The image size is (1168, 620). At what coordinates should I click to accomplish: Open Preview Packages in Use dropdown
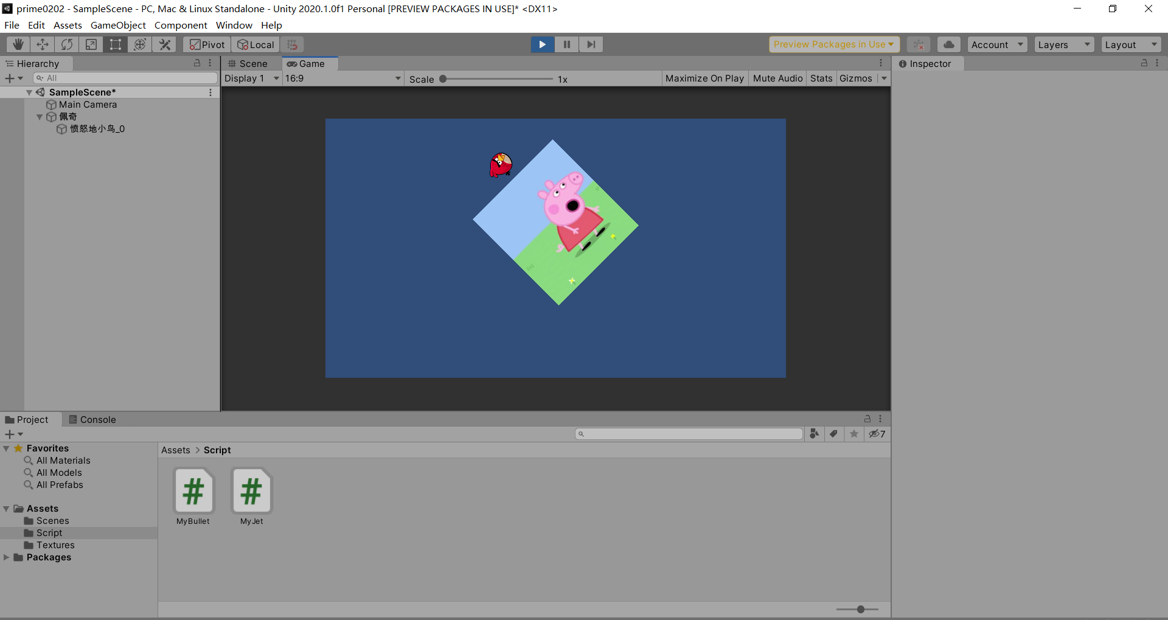click(x=834, y=44)
